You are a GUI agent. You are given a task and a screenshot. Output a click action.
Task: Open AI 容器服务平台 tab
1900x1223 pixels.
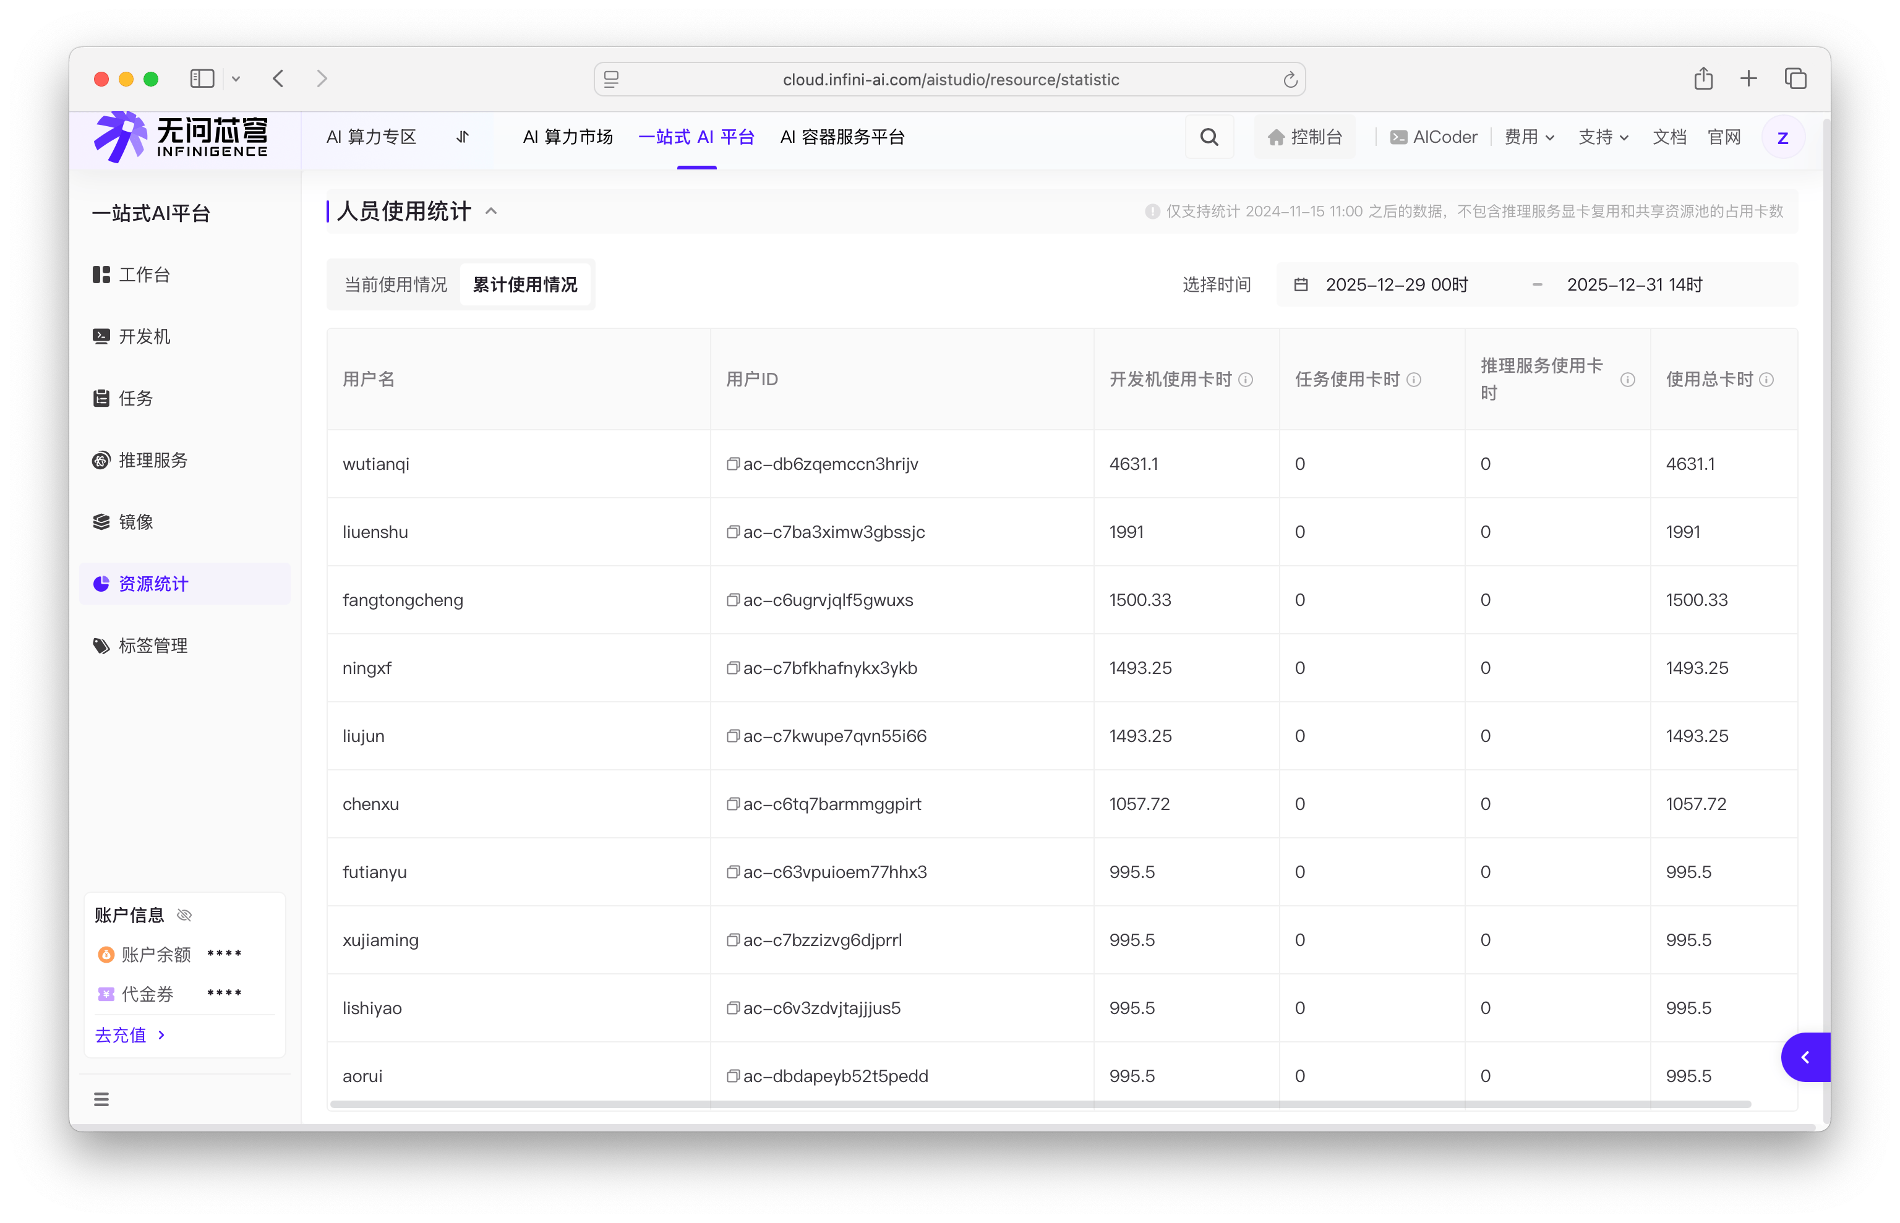[842, 137]
